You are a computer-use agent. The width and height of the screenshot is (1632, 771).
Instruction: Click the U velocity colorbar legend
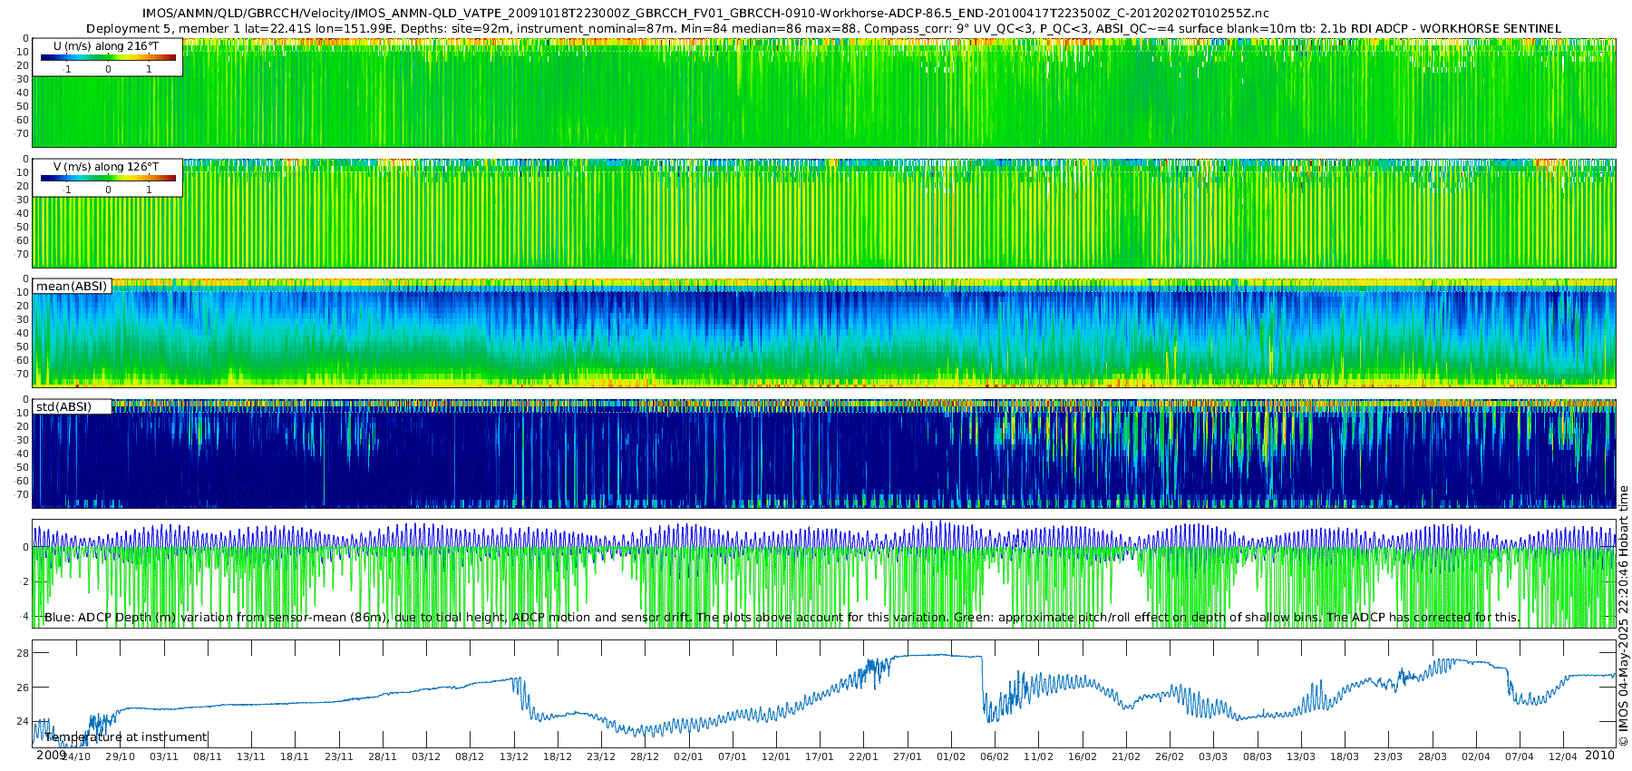108,57
